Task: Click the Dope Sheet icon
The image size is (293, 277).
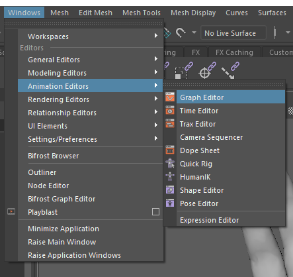Action: pos(170,150)
